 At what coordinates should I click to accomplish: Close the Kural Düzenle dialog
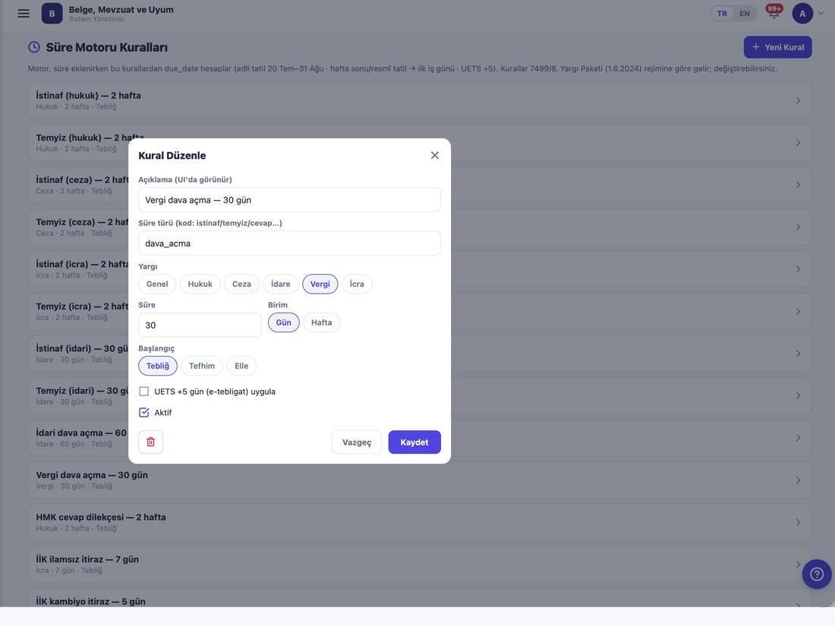[434, 155]
